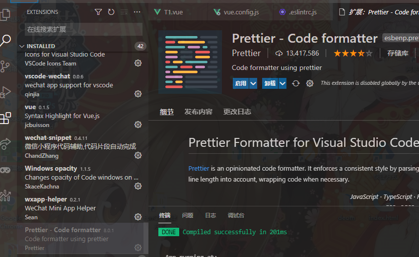
Task: Open the share arrow icon in activity bar
Action: [5, 144]
